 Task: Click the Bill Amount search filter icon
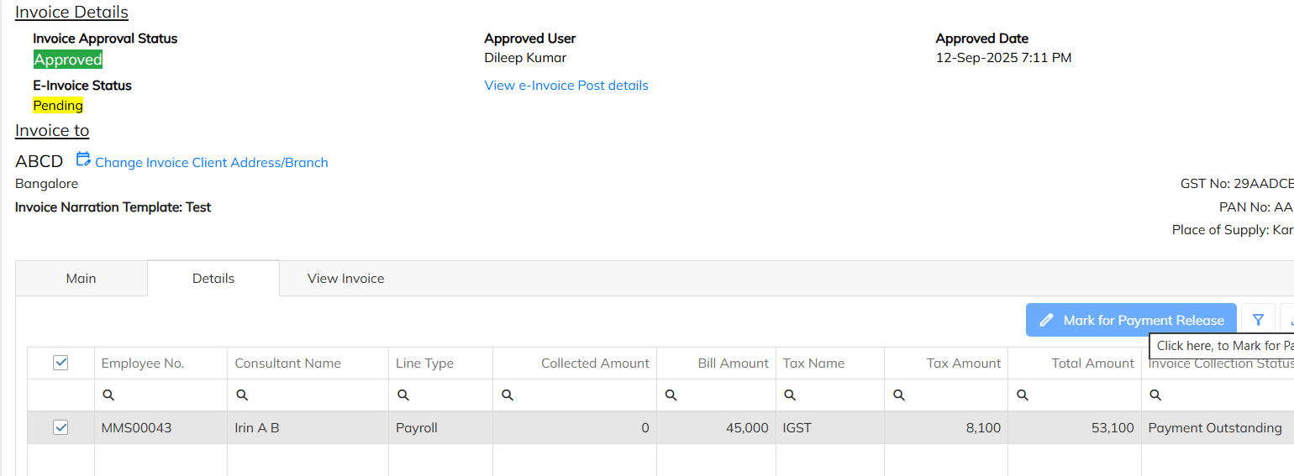[671, 395]
